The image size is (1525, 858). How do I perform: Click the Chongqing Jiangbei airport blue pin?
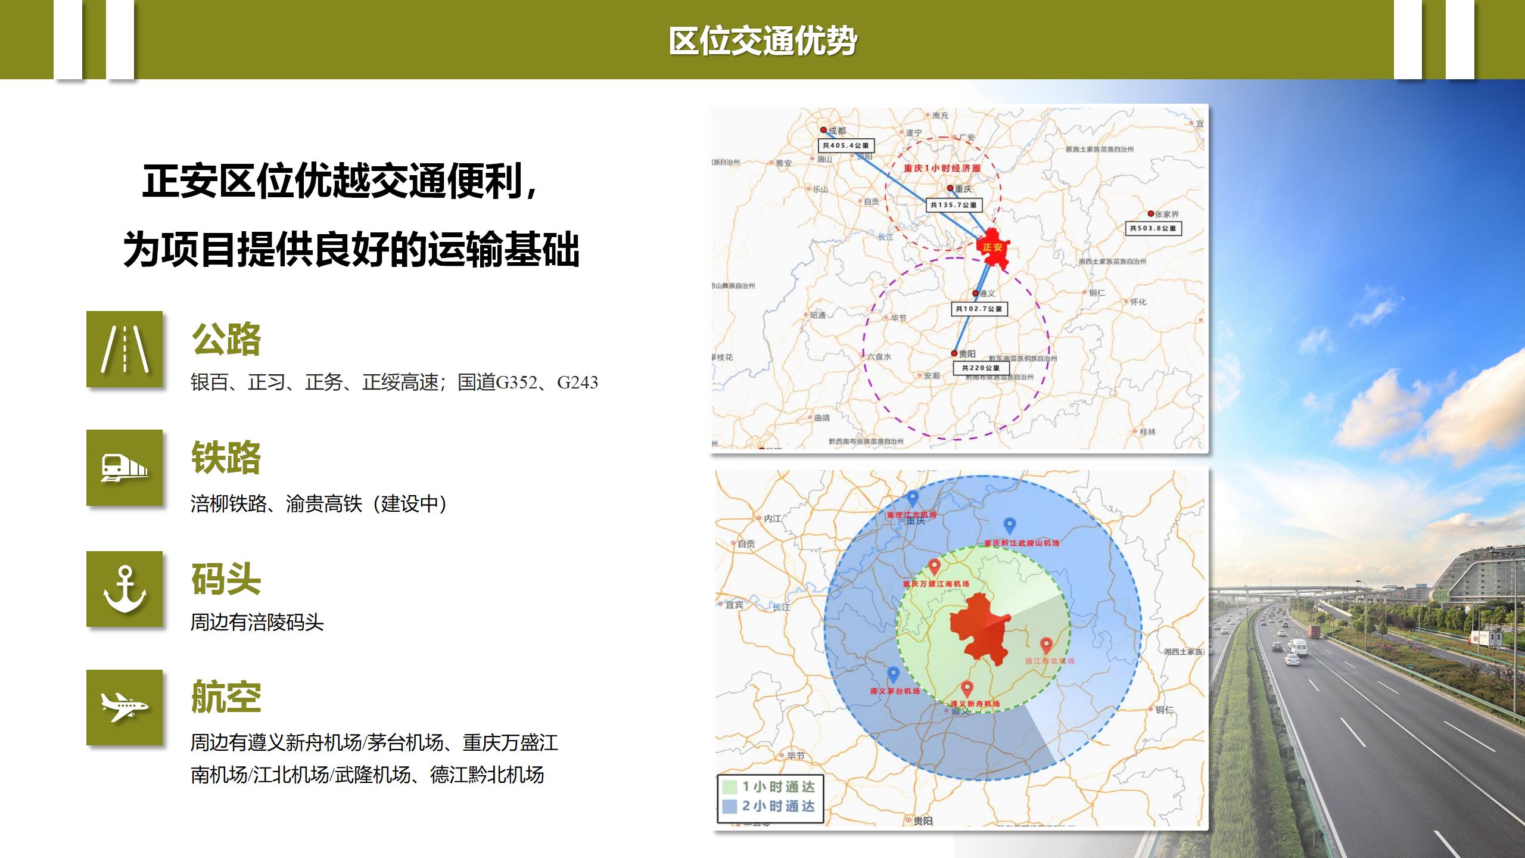913,498
